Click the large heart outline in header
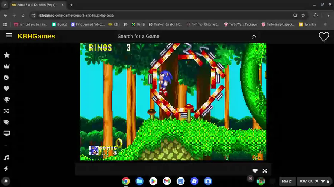 pos(324,37)
